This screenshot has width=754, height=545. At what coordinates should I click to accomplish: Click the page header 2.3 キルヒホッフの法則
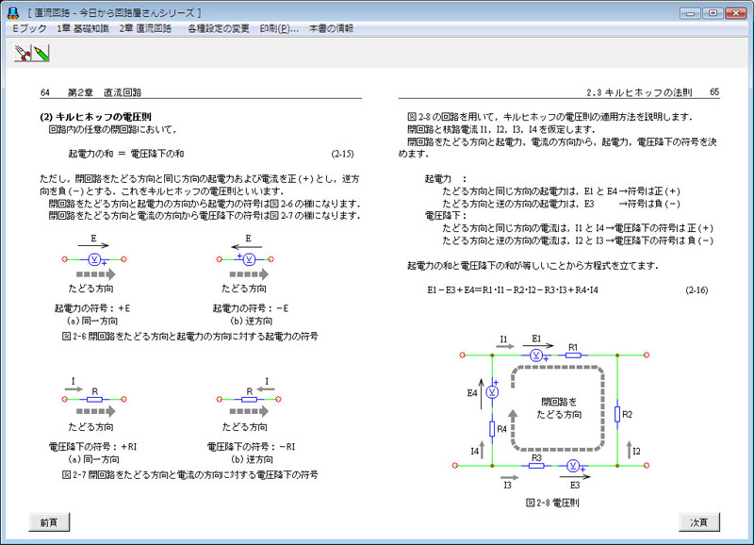(x=639, y=92)
